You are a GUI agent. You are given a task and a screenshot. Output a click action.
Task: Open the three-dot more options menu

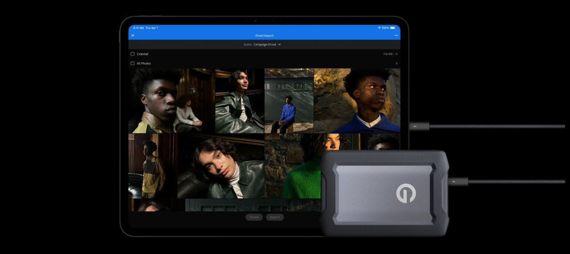[x=396, y=36]
